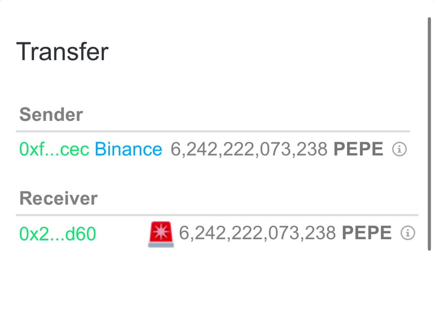The image size is (434, 310).
Task: Select the receiver's PEPE token amount
Action: point(259,233)
